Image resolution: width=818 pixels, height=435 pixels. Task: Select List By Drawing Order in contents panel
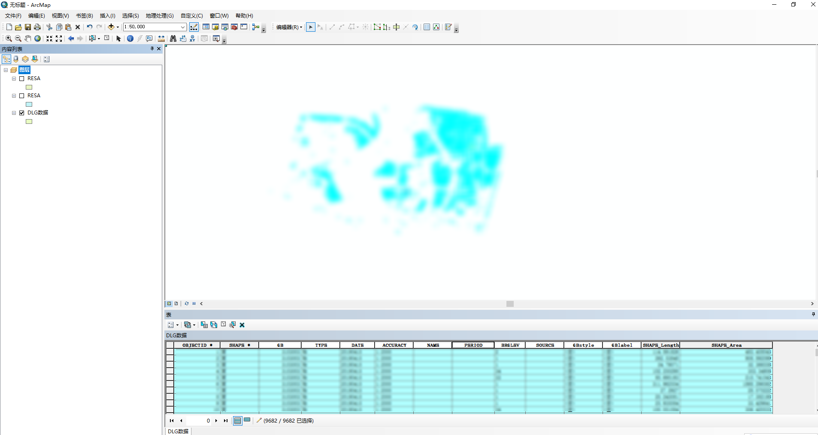pos(6,59)
